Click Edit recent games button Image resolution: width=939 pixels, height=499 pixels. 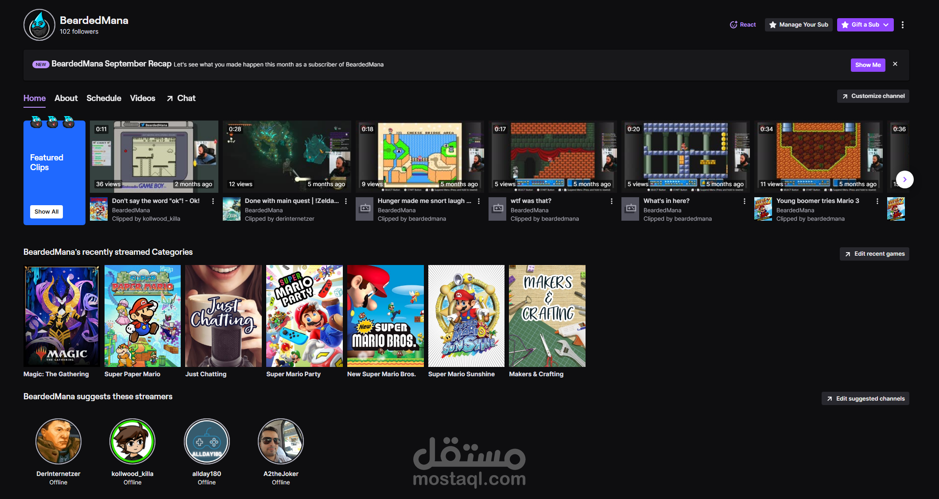pyautogui.click(x=874, y=254)
